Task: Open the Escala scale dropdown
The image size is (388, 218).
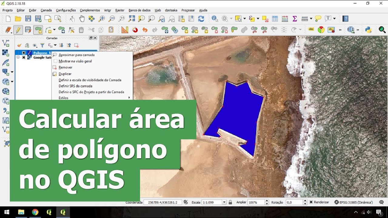Action: pyautogui.click(x=224, y=202)
